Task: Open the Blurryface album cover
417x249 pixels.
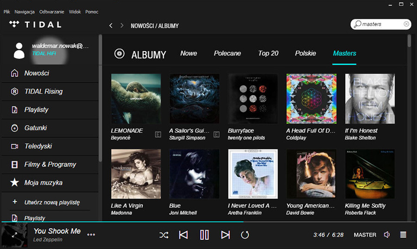Action: (253, 99)
